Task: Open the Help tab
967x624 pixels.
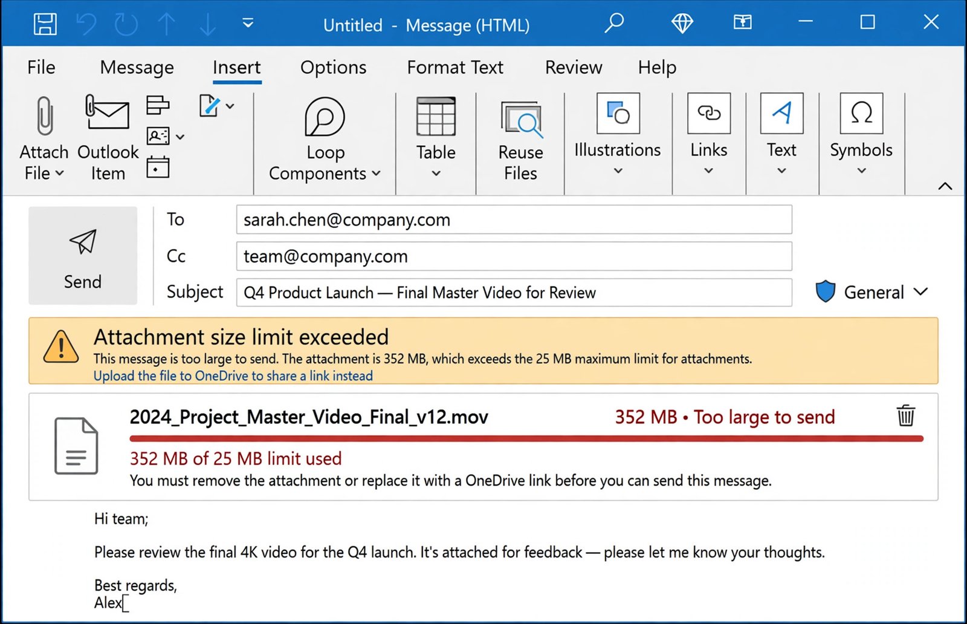Action: click(657, 67)
